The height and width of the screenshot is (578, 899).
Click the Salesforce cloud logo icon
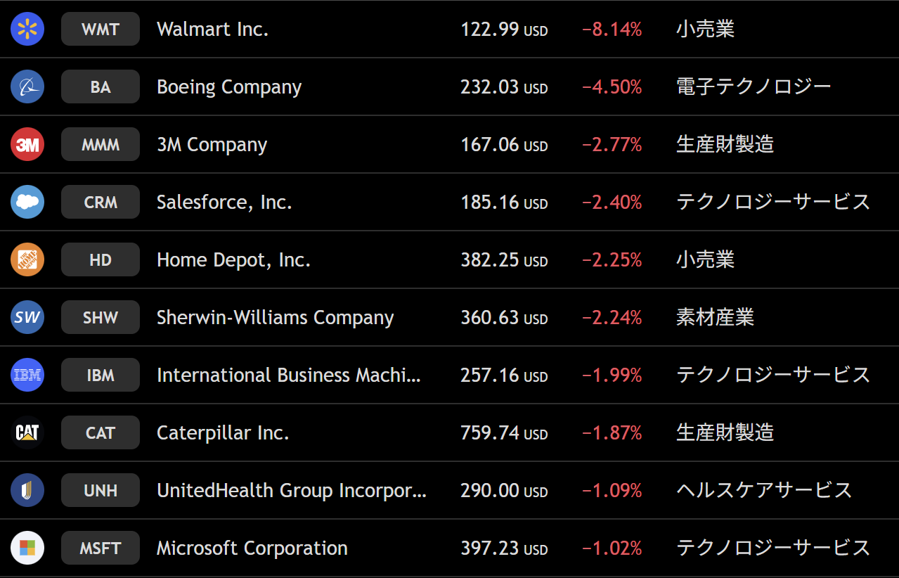point(27,203)
